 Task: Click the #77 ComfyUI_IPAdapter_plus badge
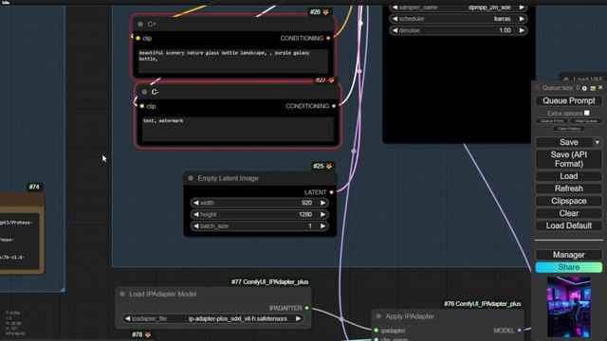[269, 282]
